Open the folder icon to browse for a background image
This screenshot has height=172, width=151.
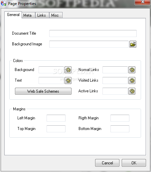pyautogui.click(x=133, y=44)
